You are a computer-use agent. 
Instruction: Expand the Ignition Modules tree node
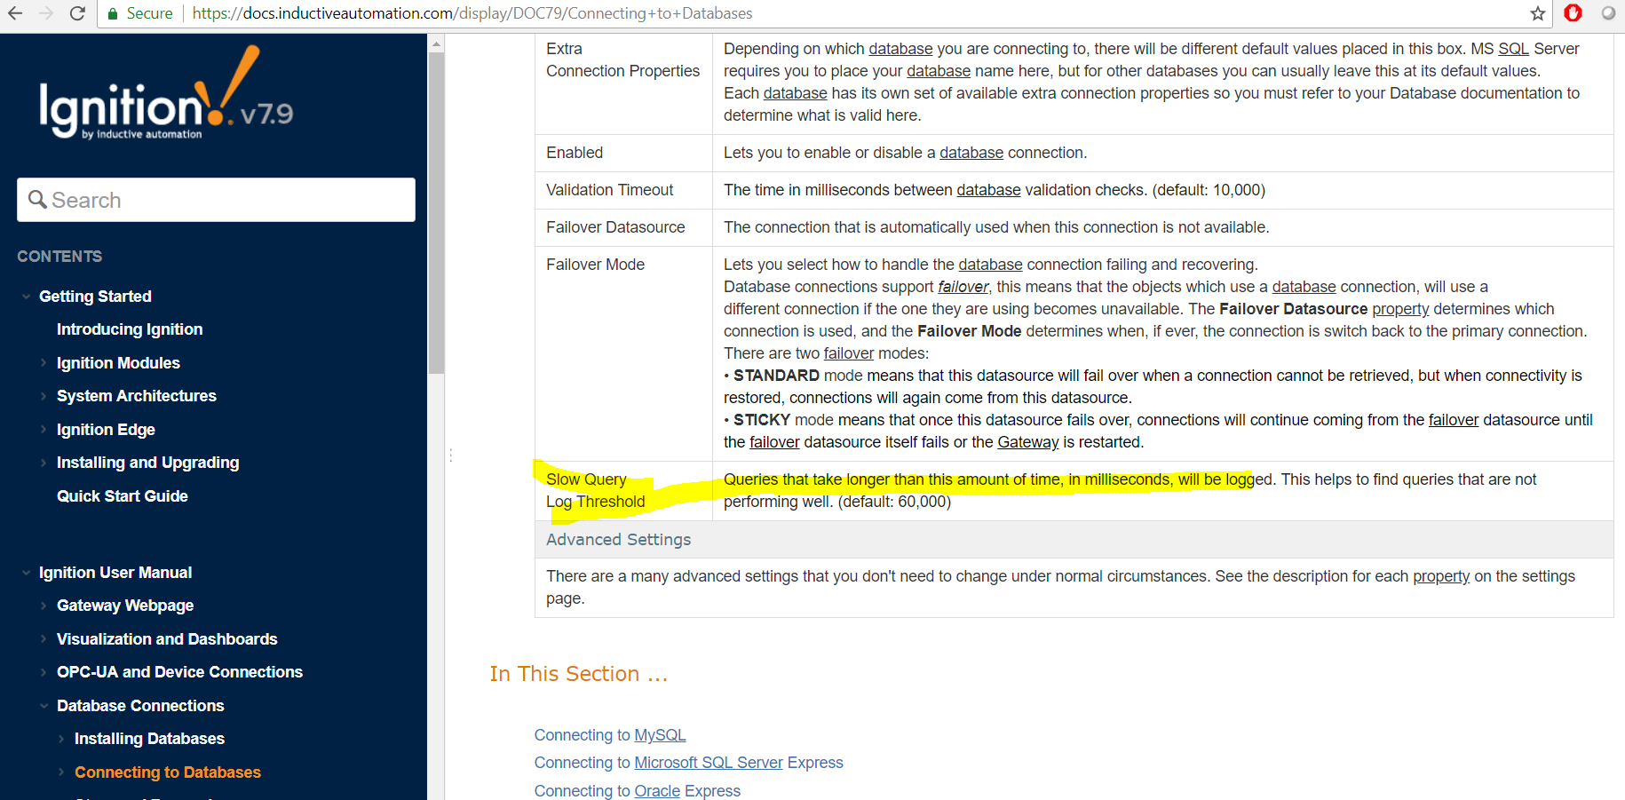point(44,363)
